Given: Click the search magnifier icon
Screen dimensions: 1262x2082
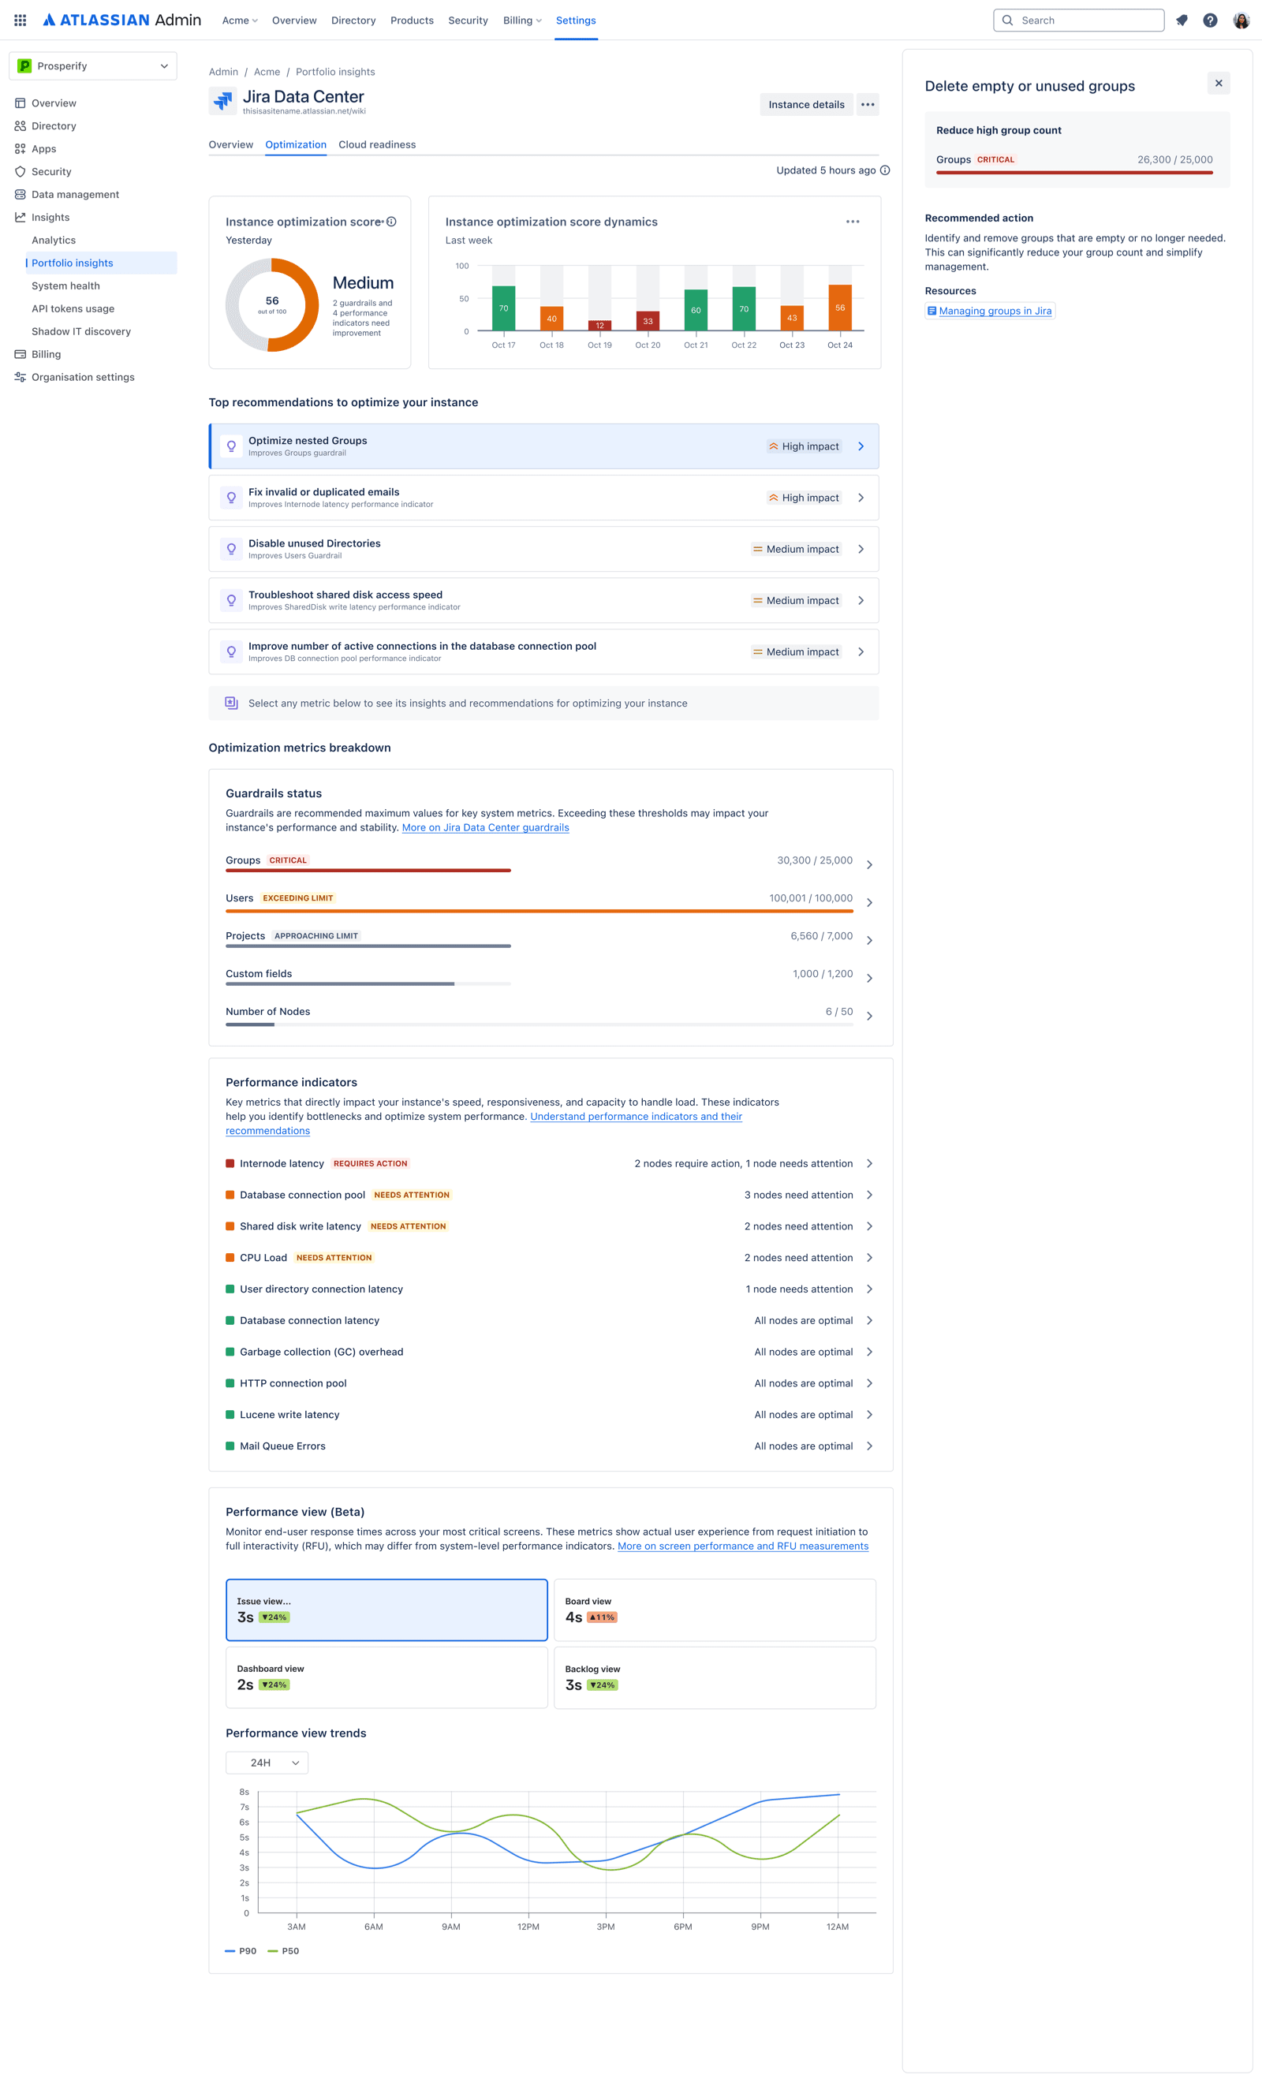Looking at the screenshot, I should point(1007,21).
